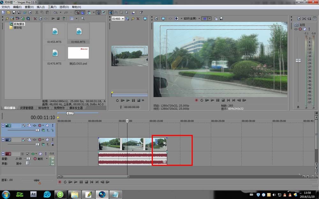Save the project with the floppy icon

tap(14, 12)
